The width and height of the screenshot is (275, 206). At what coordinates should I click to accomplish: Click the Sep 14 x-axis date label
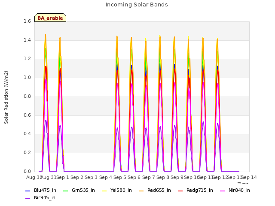tap(249, 177)
